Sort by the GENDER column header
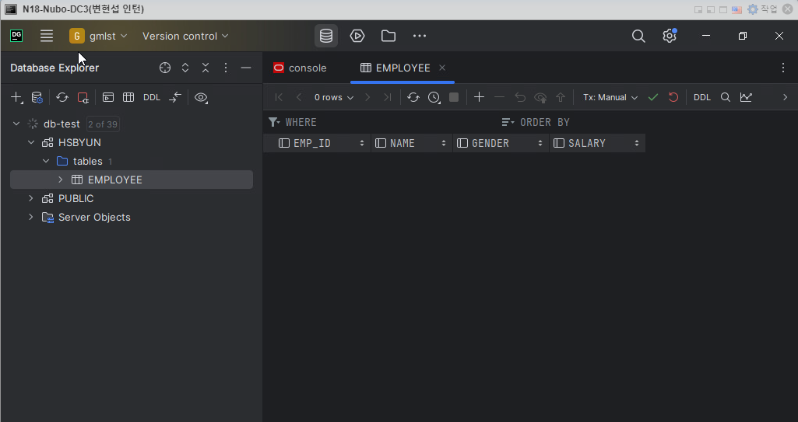The width and height of the screenshot is (798, 422). (501, 143)
